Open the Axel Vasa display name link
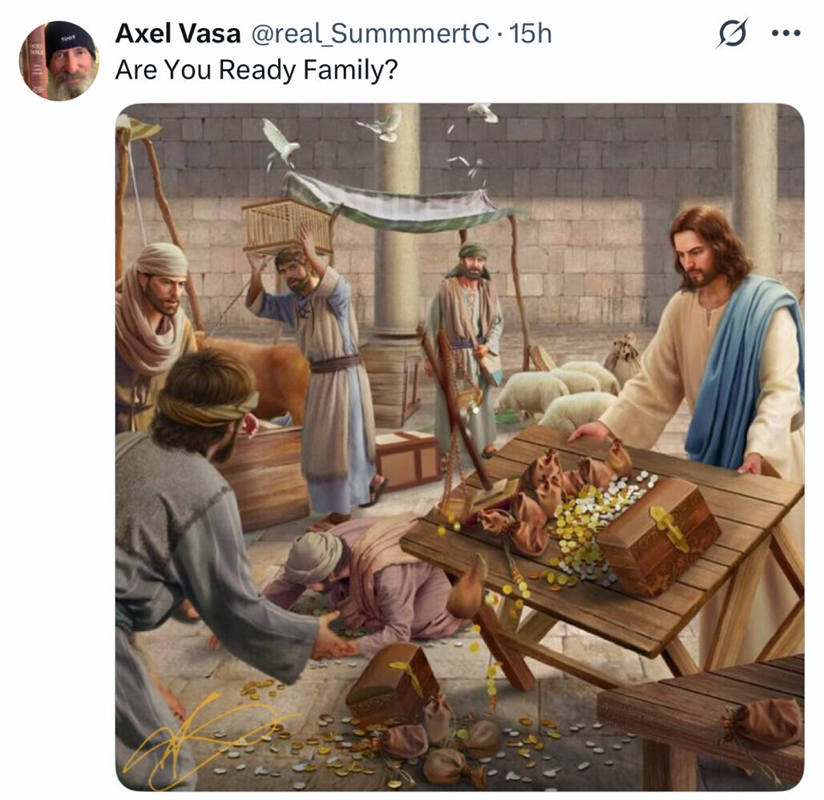824x800 pixels. coord(178,34)
